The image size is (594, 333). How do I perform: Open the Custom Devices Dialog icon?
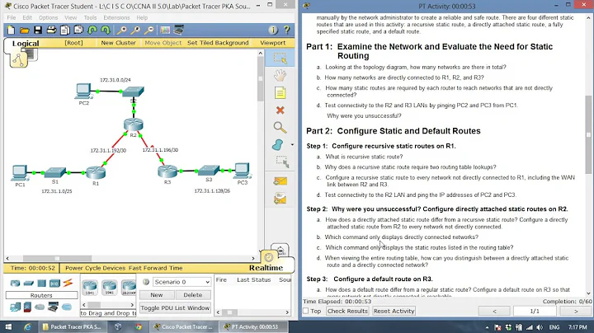(178, 30)
